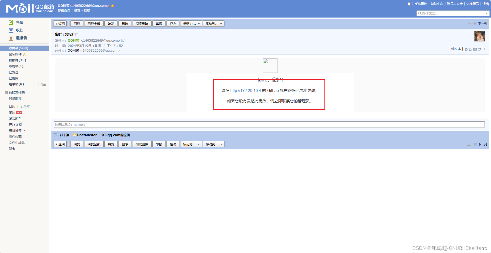This screenshot has height=253, width=491.
Task: Click 清空 to empty the trash
Action: pyautogui.click(x=43, y=84)
